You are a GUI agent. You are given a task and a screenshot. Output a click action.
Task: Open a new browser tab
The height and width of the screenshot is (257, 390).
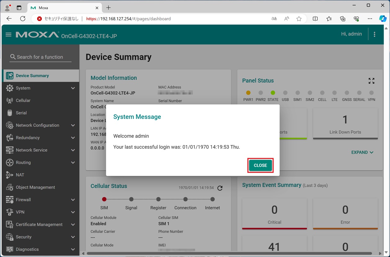coord(108,8)
